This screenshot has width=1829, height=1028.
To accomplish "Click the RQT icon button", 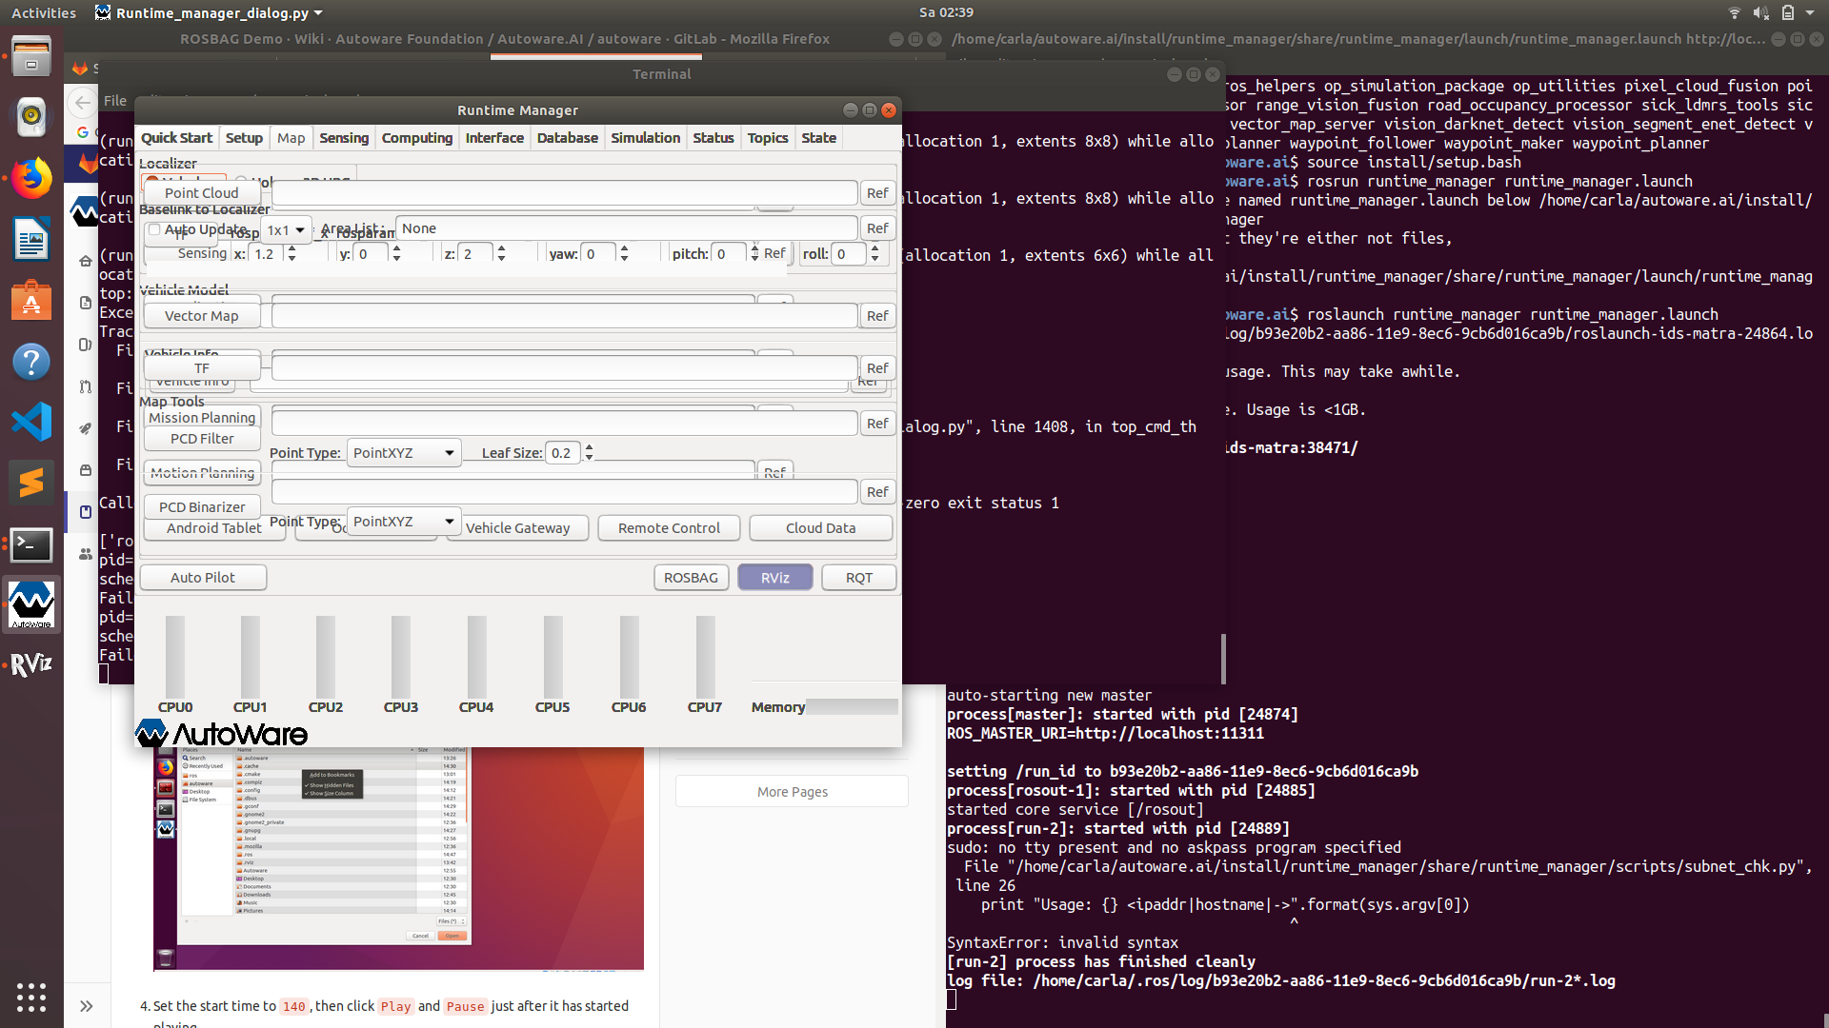I will click(x=859, y=578).
